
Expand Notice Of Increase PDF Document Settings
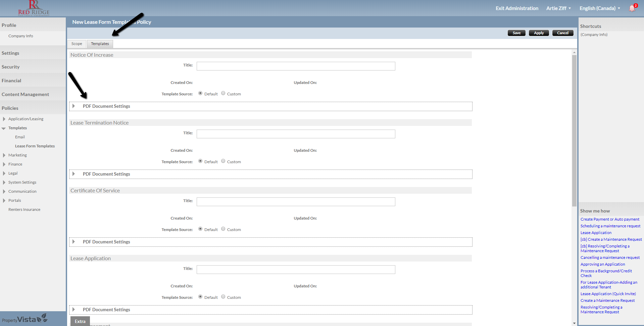[x=74, y=106]
